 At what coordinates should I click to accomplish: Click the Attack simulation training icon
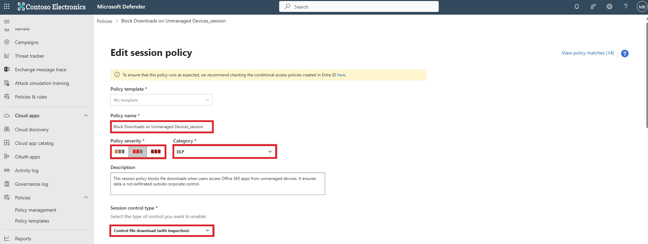point(7,83)
